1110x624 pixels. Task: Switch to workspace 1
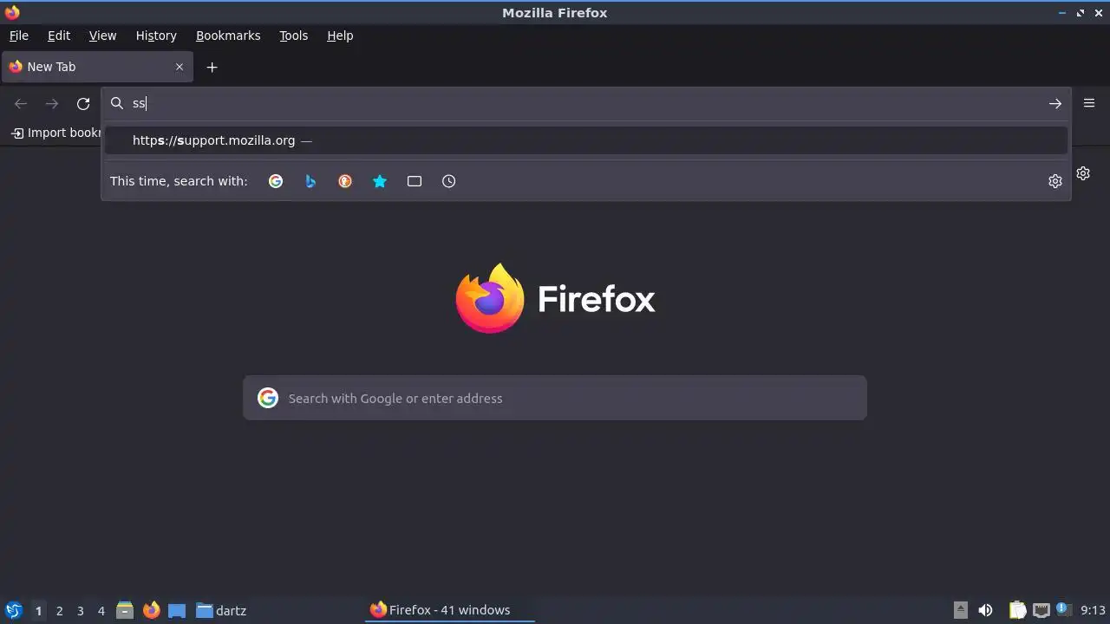(38, 610)
